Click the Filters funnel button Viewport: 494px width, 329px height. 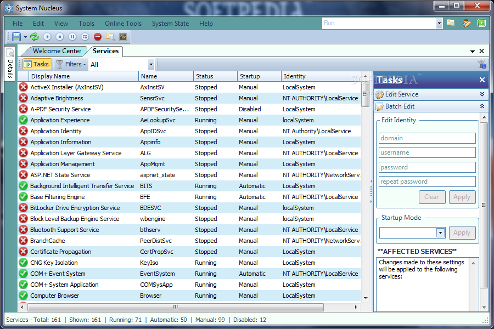(x=70, y=64)
